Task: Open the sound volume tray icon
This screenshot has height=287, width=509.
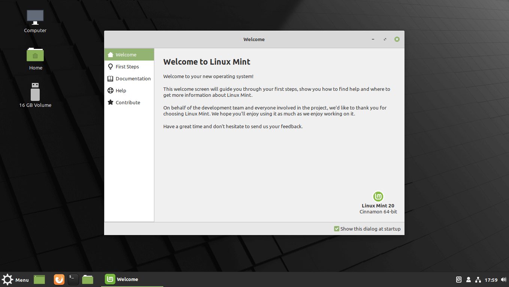Action: click(x=503, y=280)
